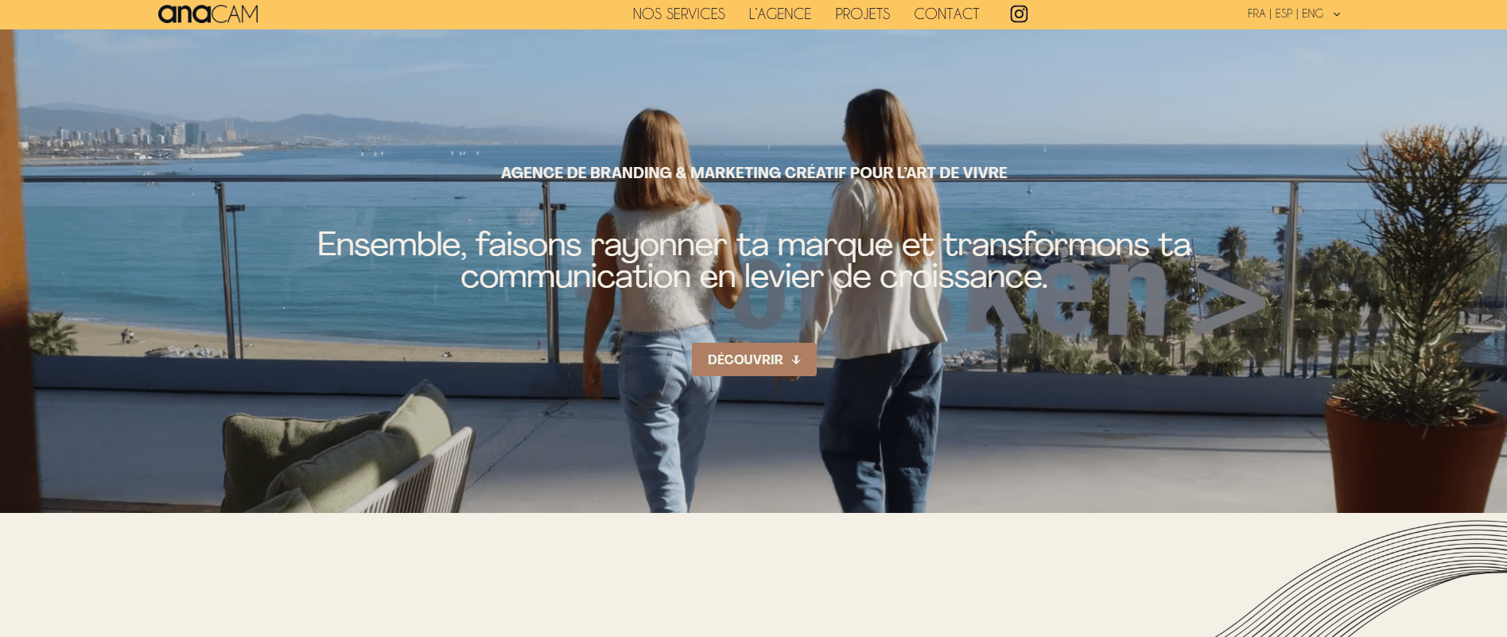Switch language to ESP

1284,14
